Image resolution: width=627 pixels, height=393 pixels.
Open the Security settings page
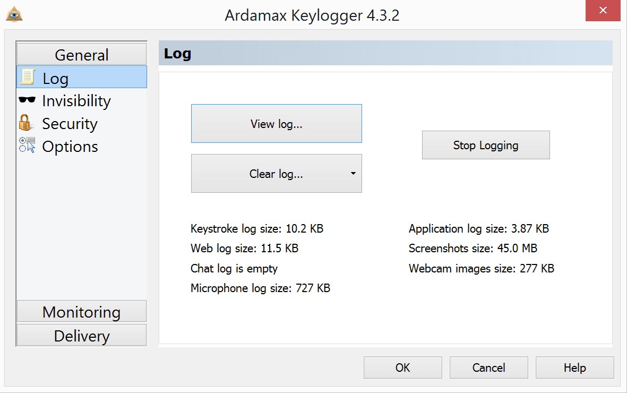pyautogui.click(x=69, y=123)
